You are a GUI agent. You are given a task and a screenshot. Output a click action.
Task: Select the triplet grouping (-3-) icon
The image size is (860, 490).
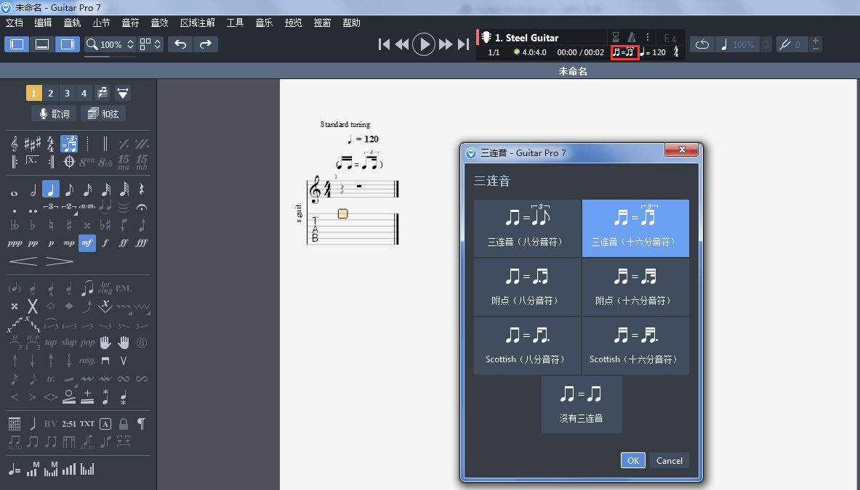[51, 207]
